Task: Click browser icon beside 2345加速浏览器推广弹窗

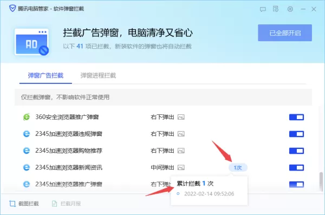Action: [27, 184]
